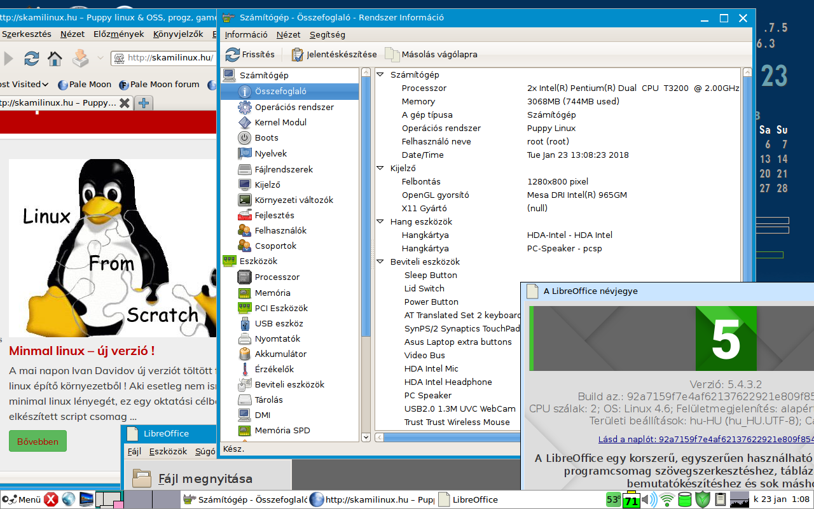Open Lásd a naplót link
814x509 pixels.
706,439
